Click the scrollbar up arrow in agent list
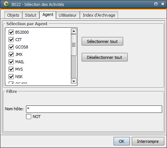 [74, 31]
